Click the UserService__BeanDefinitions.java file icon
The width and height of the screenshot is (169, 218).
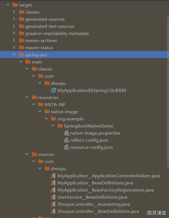(53, 197)
